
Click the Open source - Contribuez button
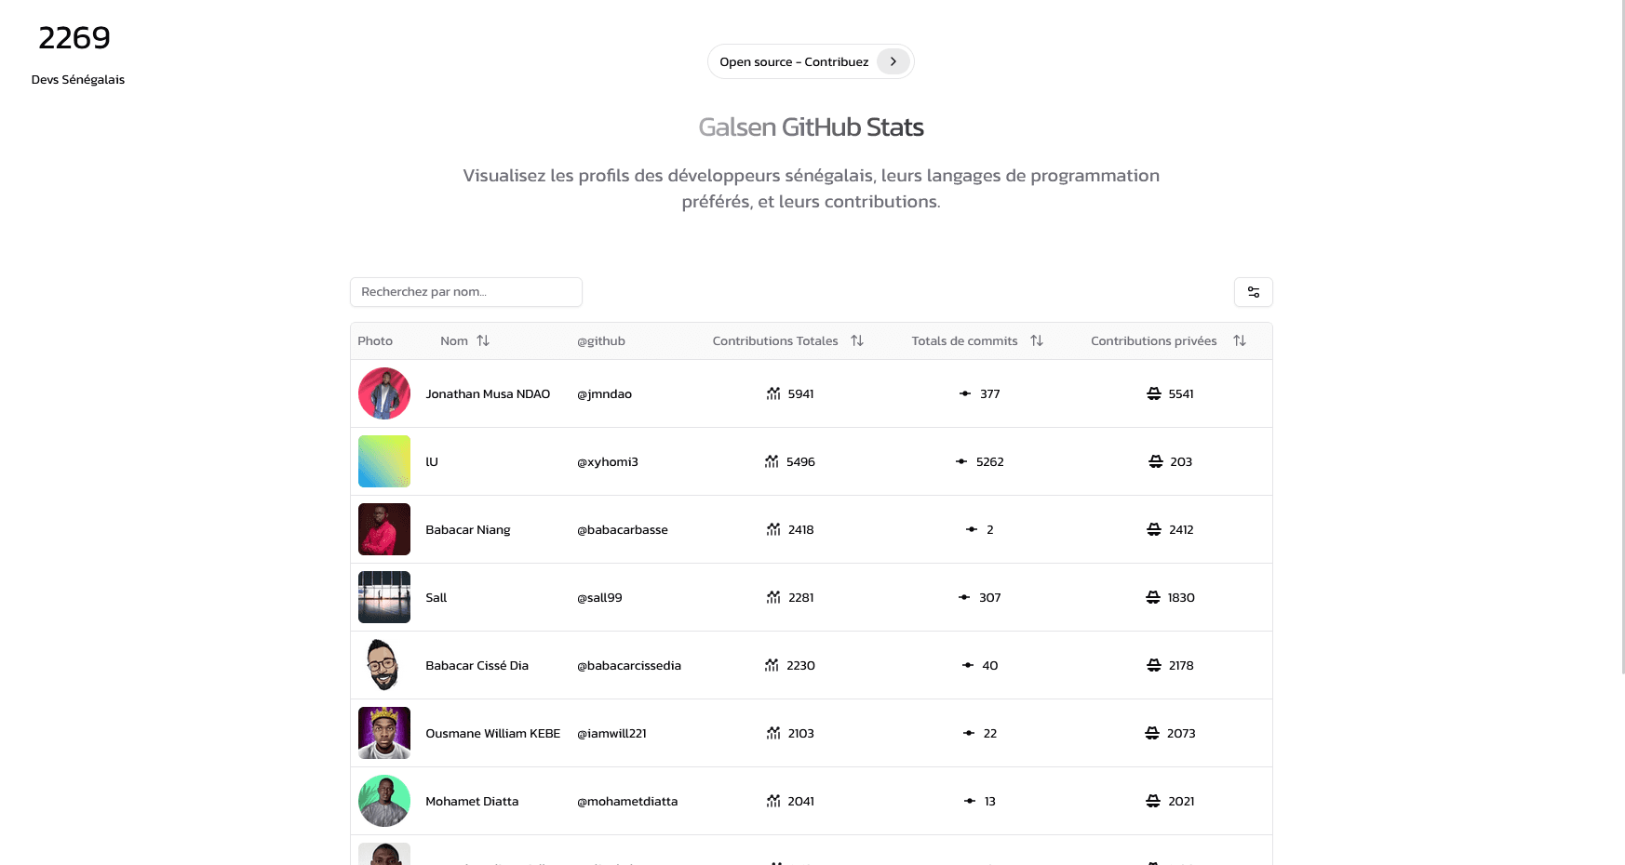(x=811, y=61)
